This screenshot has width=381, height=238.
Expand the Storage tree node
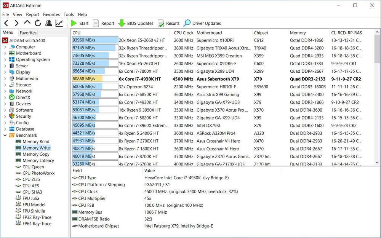point(5,85)
